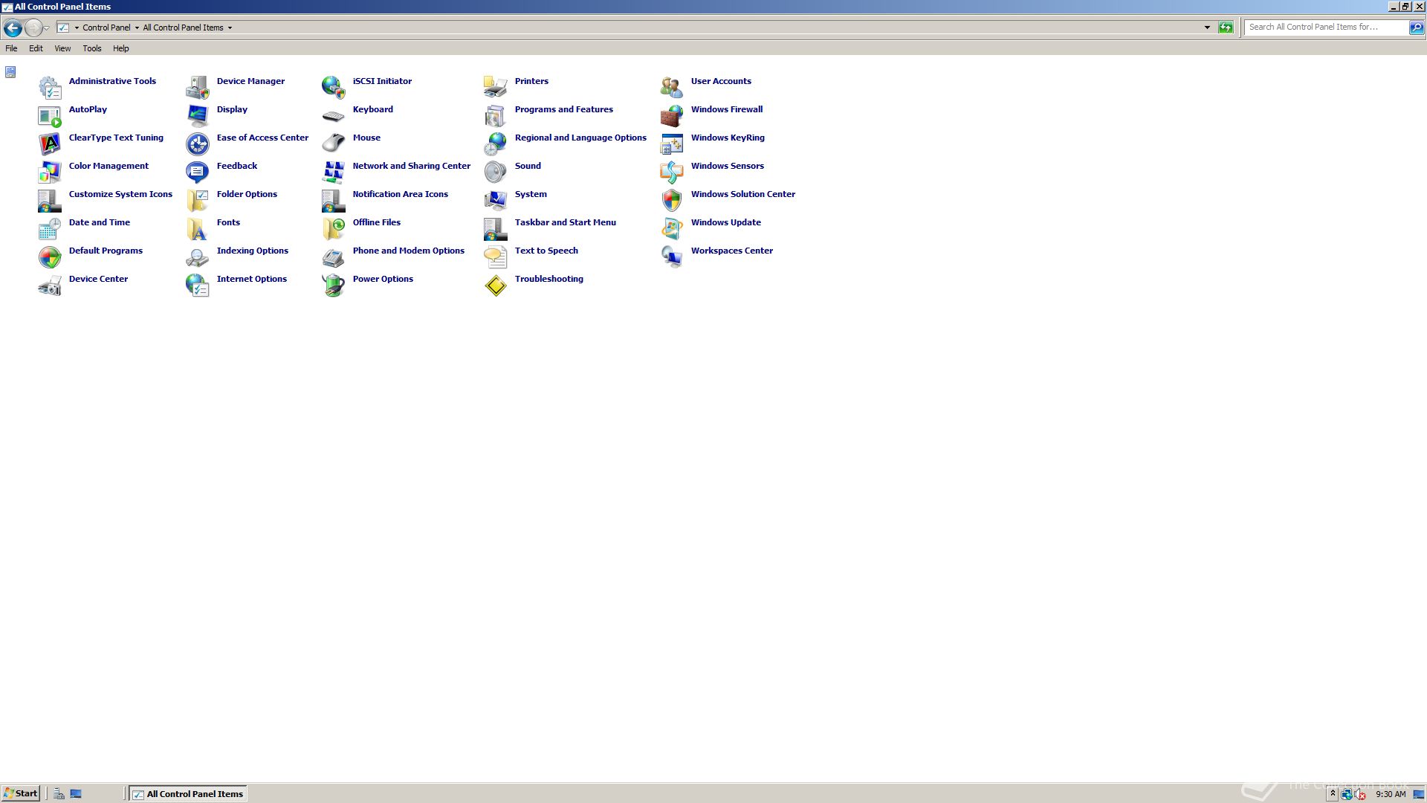Screen dimensions: 1427x803
Task: Click the Folder Options icon
Action: (198, 200)
